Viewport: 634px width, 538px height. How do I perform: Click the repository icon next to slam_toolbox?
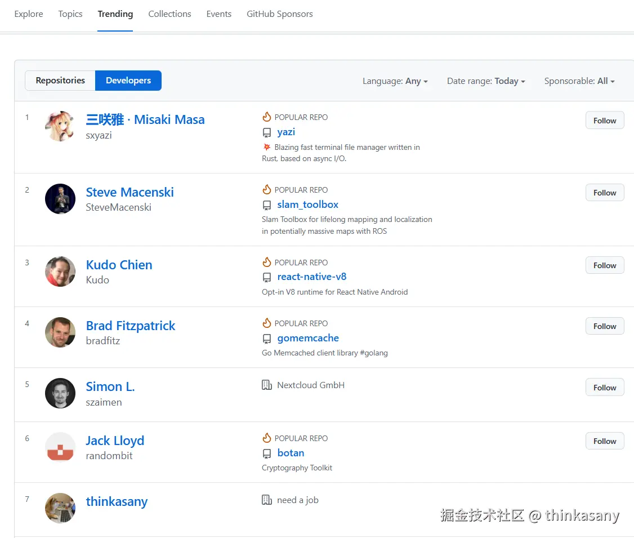point(267,204)
